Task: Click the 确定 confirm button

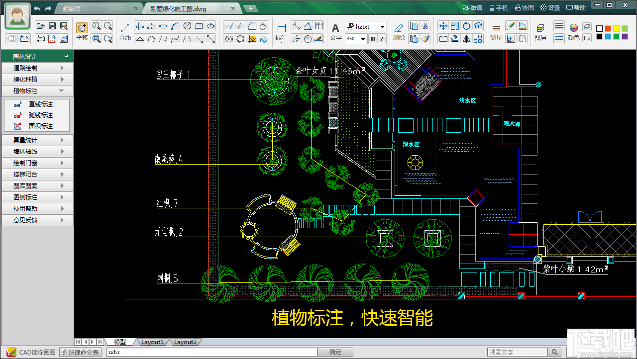Action: point(335,352)
